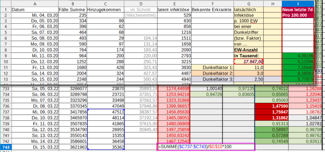
Task: Click the 'tatsächlich' cell in column G
Action: pyautogui.click(x=249, y=9)
